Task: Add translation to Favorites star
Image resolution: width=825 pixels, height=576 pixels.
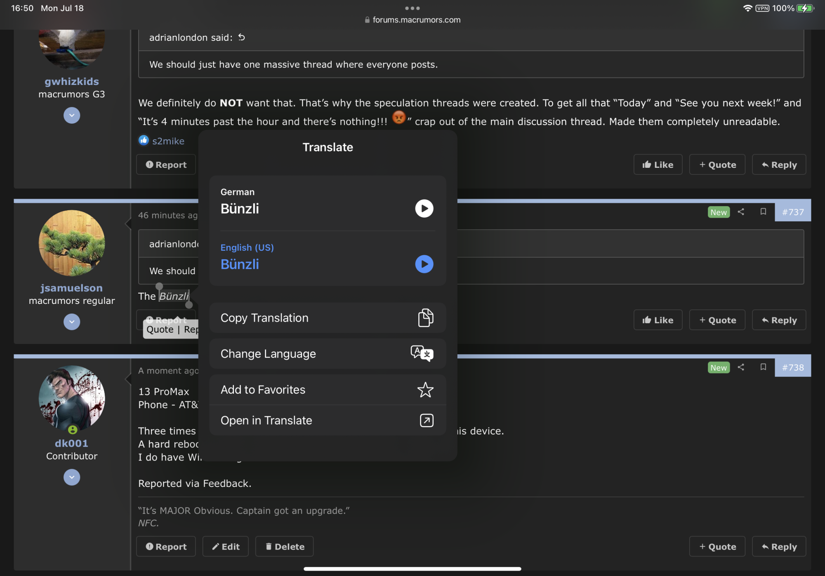Action: tap(425, 390)
